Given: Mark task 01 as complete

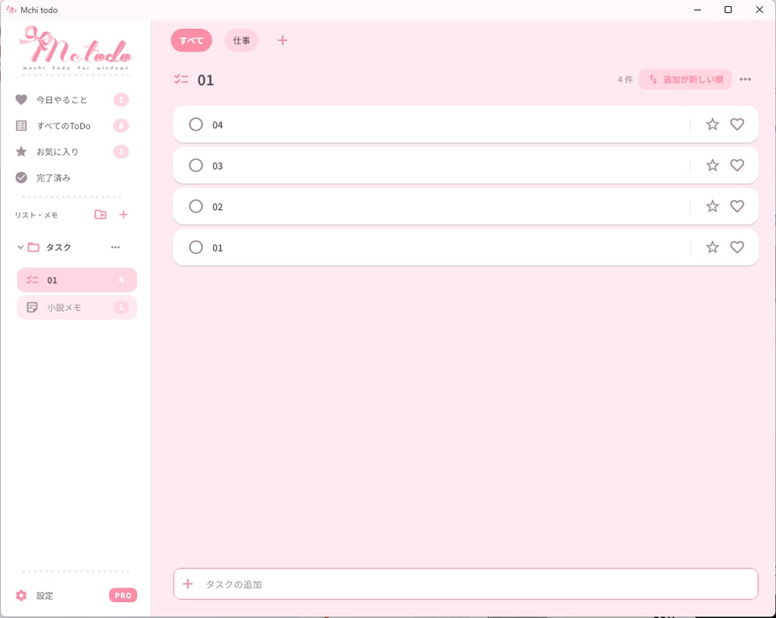Looking at the screenshot, I should (196, 247).
